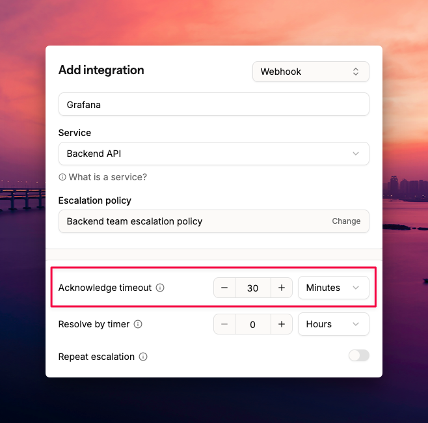Click the Repeat escalation info icon
428x423 pixels.
click(143, 357)
